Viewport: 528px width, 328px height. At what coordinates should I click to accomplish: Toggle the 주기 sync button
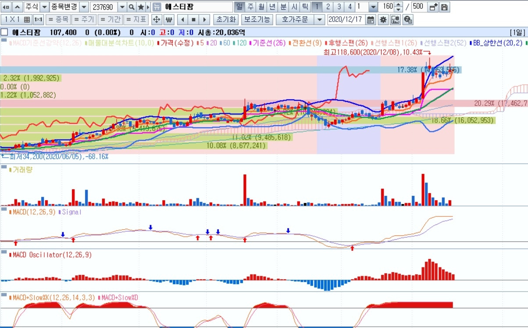(84, 20)
